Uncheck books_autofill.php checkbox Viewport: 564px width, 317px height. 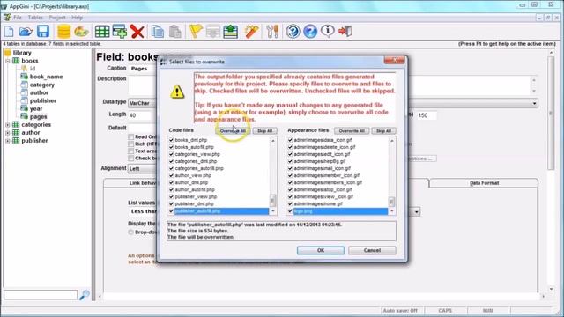click(x=171, y=147)
